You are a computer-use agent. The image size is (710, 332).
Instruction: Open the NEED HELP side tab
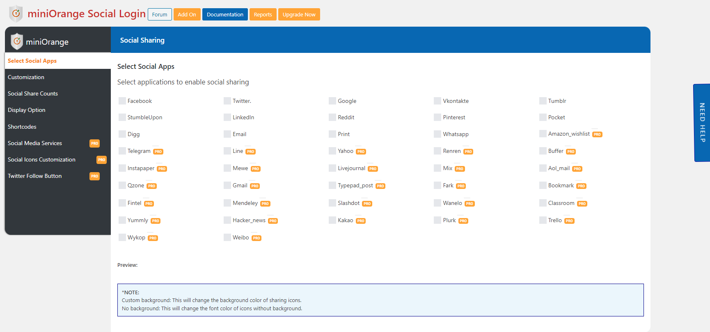[x=702, y=123]
